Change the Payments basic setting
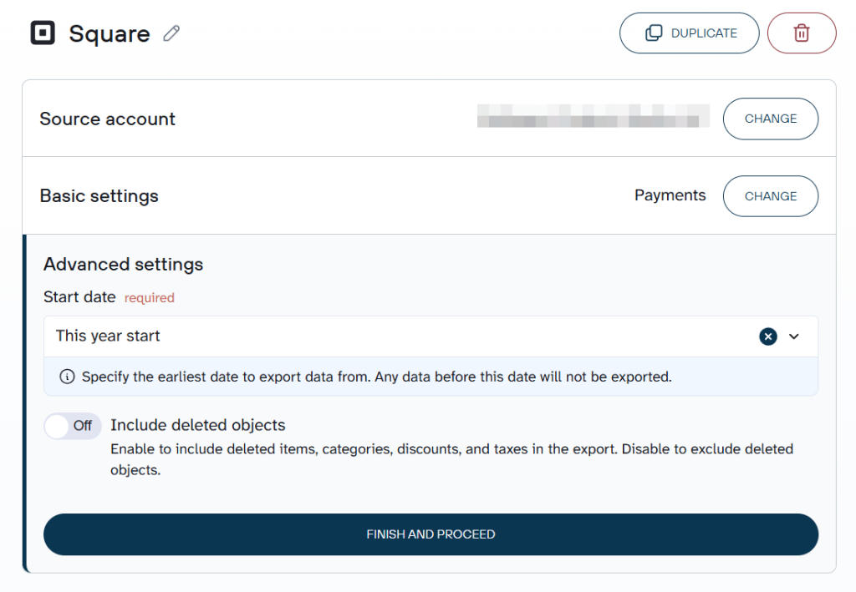Viewport: 856px width, 592px height. (x=770, y=196)
